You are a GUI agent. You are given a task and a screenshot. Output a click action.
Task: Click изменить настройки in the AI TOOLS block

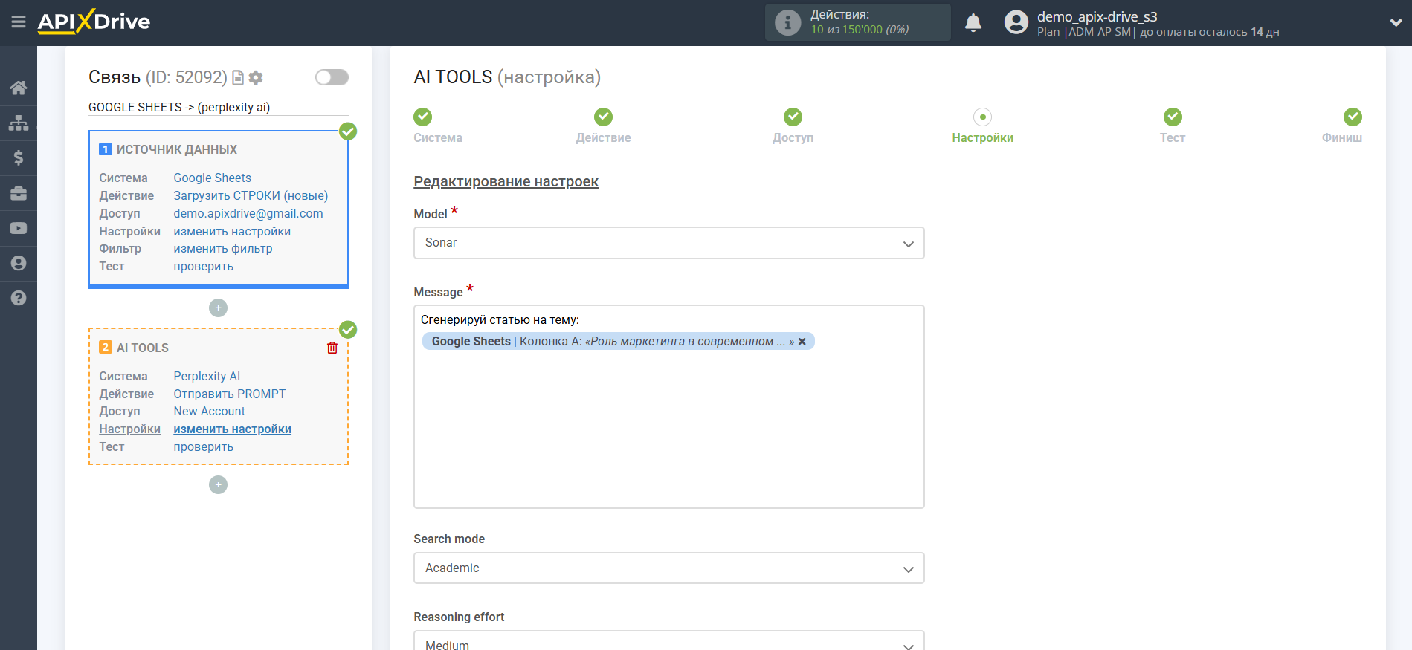[x=232, y=429]
